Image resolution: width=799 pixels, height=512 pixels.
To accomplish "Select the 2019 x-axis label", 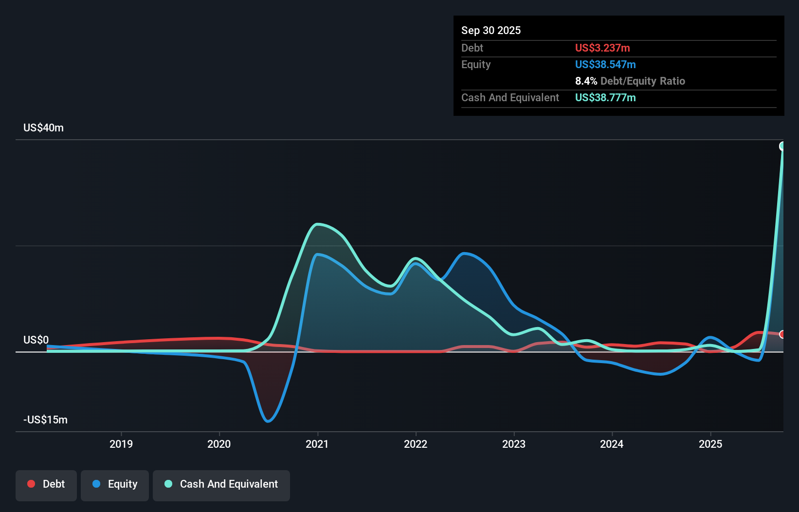I will pyautogui.click(x=121, y=444).
